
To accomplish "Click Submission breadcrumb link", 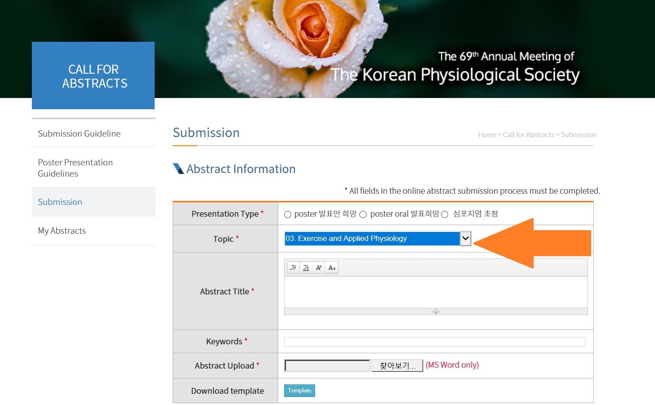I will (579, 135).
